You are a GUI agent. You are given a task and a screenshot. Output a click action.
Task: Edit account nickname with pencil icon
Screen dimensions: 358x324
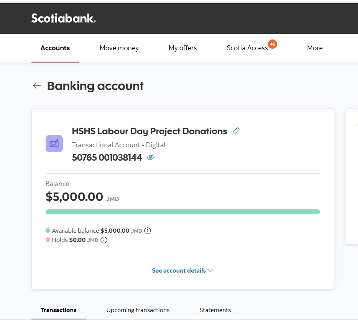click(x=236, y=131)
